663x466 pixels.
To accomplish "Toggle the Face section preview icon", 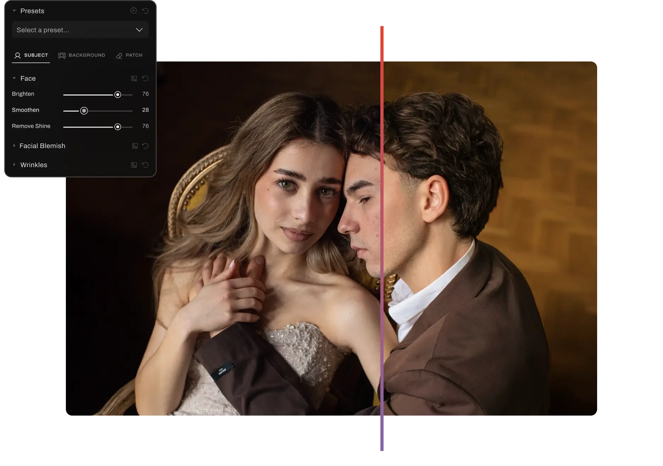I will (x=134, y=78).
